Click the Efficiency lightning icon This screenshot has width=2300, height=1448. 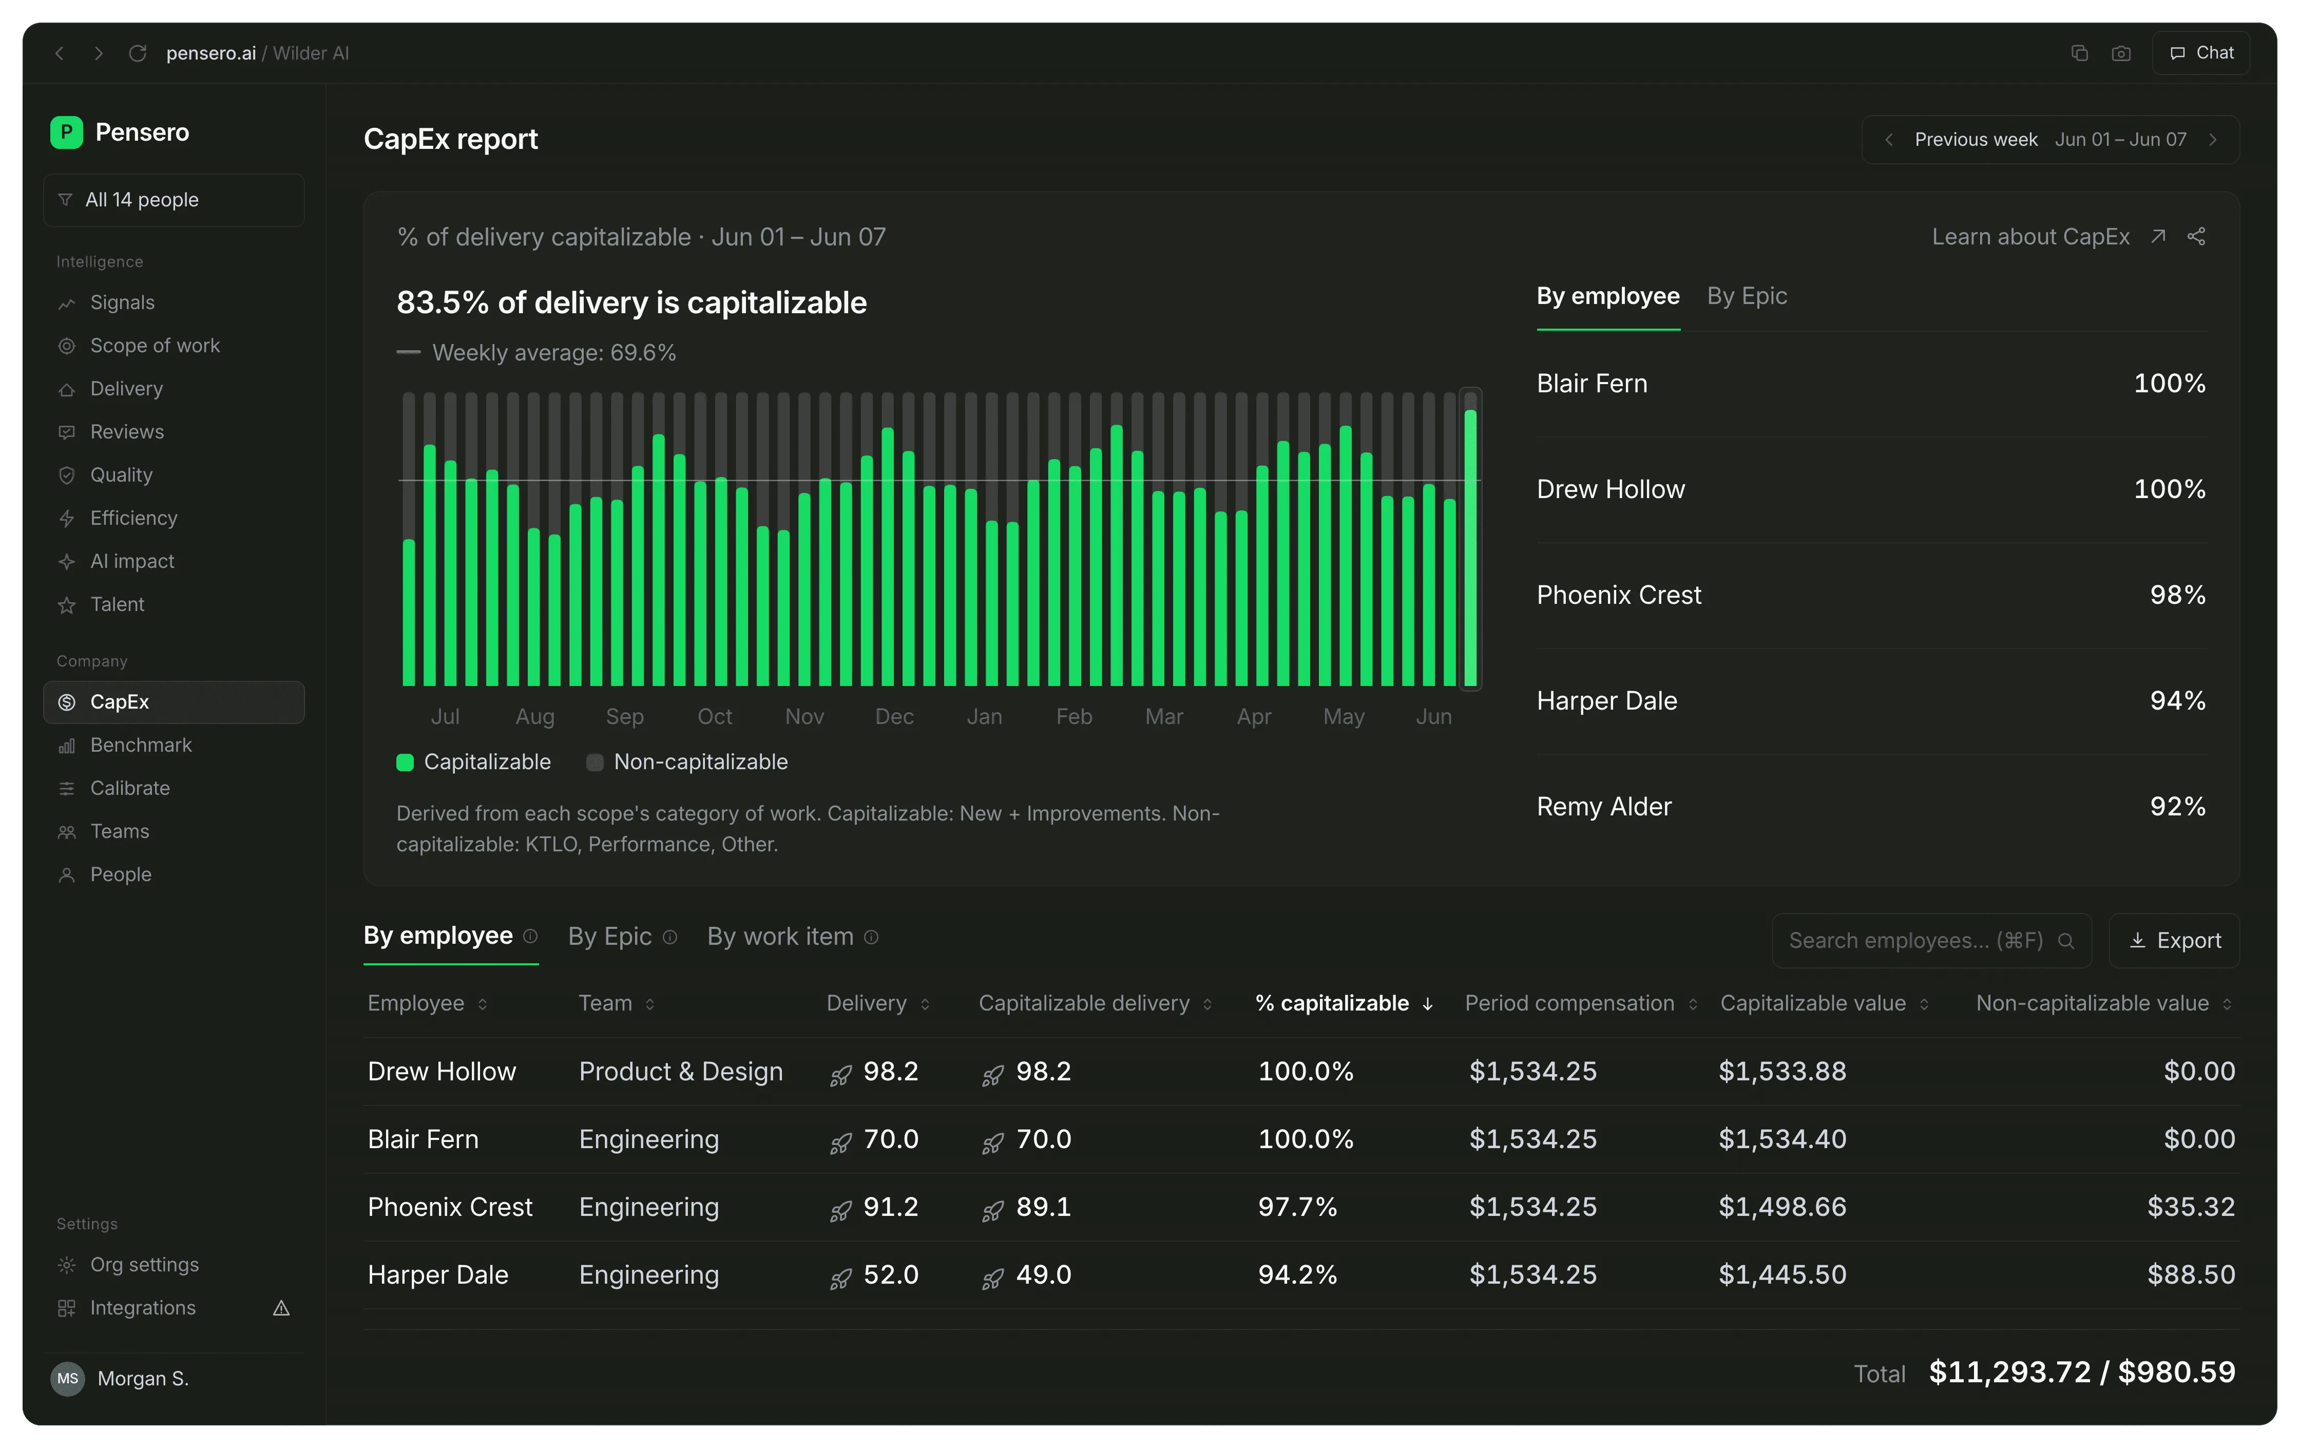(67, 519)
